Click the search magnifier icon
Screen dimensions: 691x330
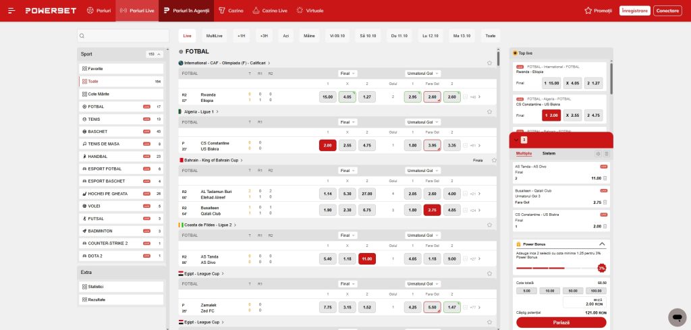point(82,36)
